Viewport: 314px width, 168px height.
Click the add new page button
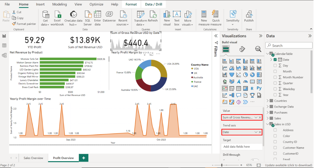pos(84,158)
